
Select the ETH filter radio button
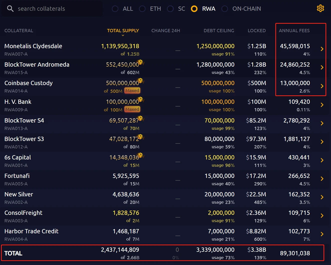click(x=142, y=9)
